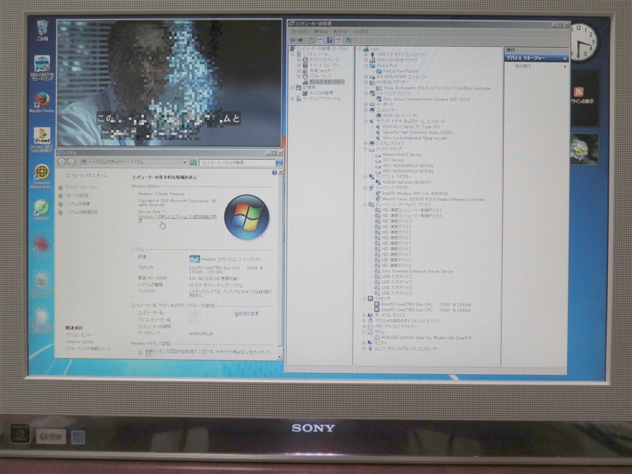Open the ファイル(F) menu
The width and height of the screenshot is (632, 474).
click(x=299, y=31)
